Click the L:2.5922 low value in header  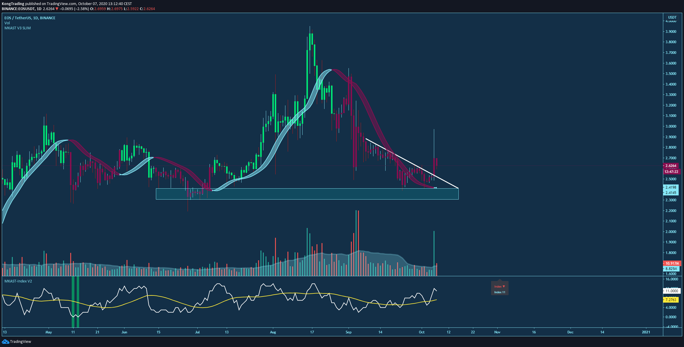[131, 9]
